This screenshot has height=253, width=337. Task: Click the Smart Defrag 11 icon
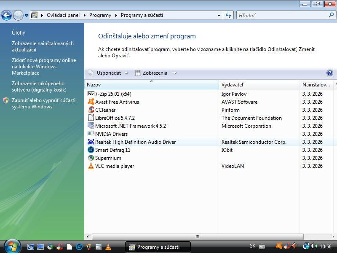point(91,150)
